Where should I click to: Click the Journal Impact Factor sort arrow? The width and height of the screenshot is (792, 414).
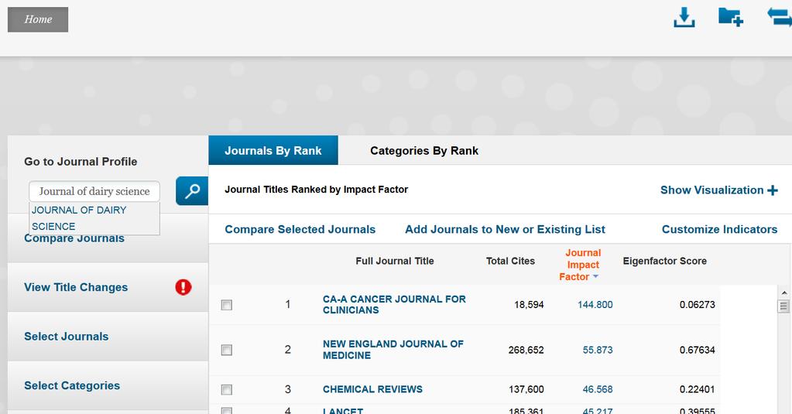pyautogui.click(x=595, y=277)
